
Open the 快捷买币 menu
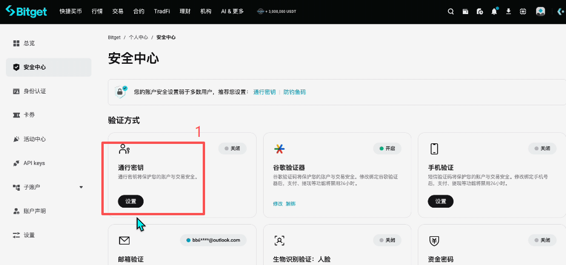[71, 12]
